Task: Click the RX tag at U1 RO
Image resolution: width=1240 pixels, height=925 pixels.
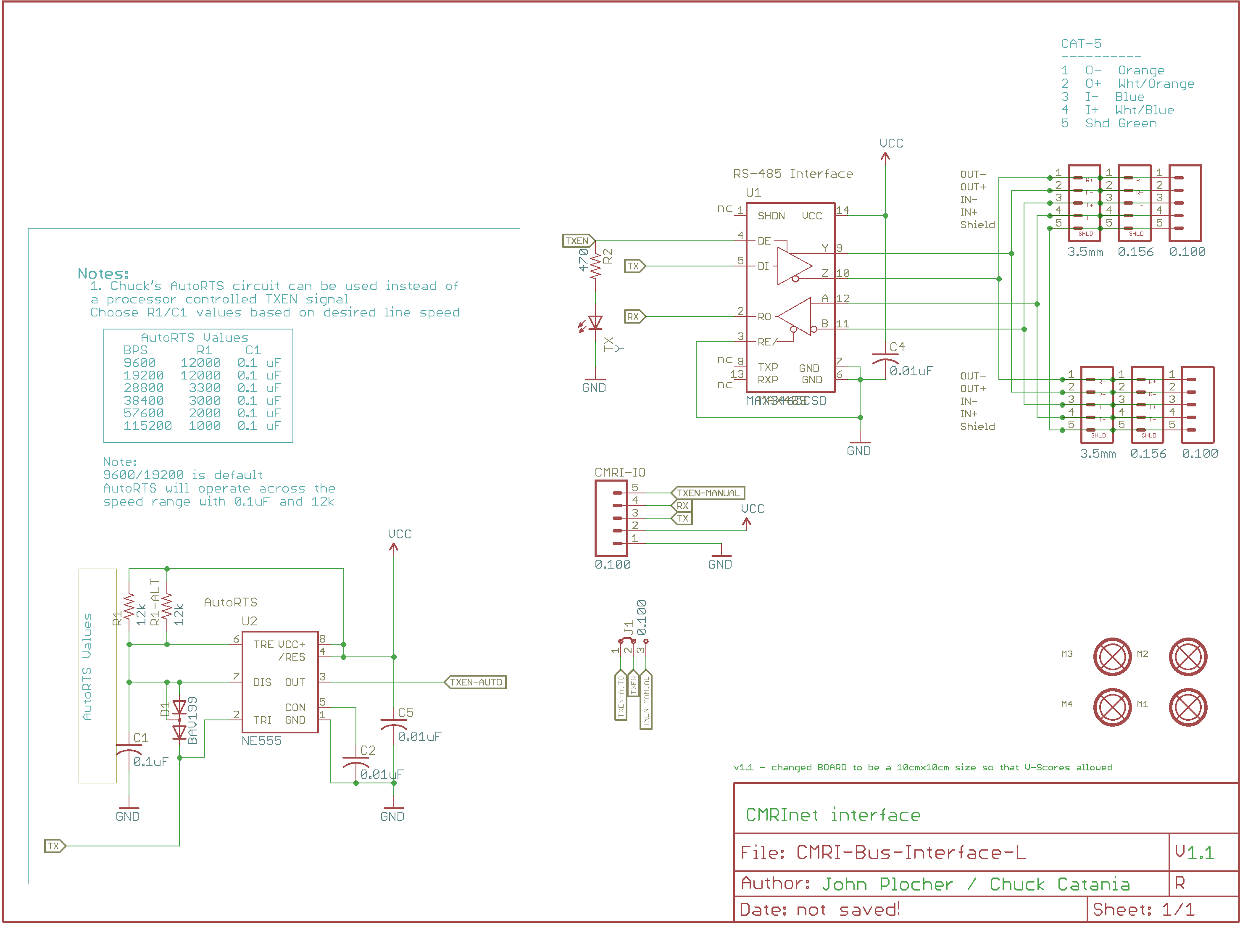Action: (635, 316)
